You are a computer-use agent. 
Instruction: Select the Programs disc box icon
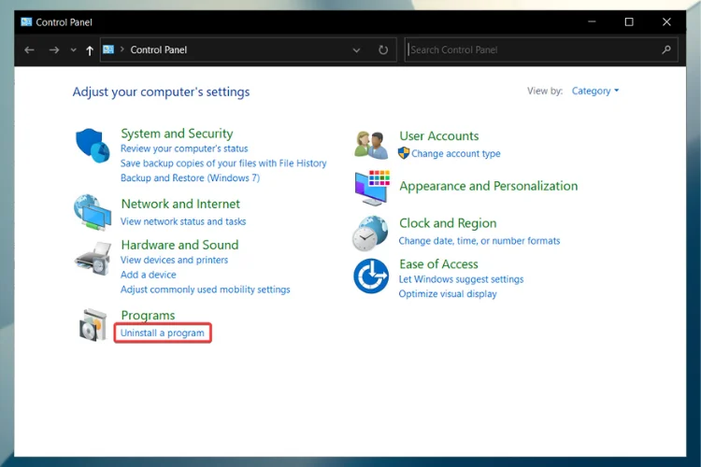(93, 325)
